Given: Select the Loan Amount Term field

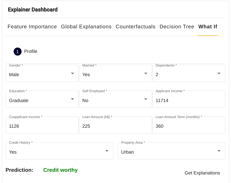Looking at the screenshot, I should [189, 126].
